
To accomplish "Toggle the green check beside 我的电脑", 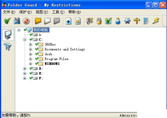I will point(25,30).
